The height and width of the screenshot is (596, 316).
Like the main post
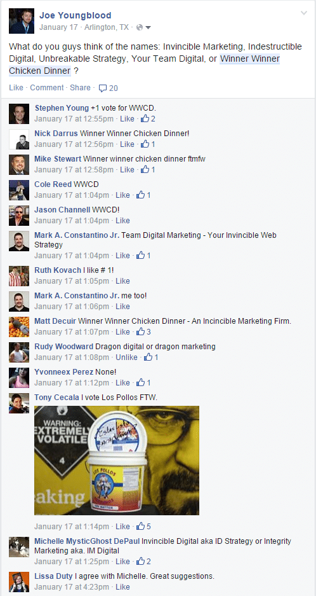click(x=16, y=87)
